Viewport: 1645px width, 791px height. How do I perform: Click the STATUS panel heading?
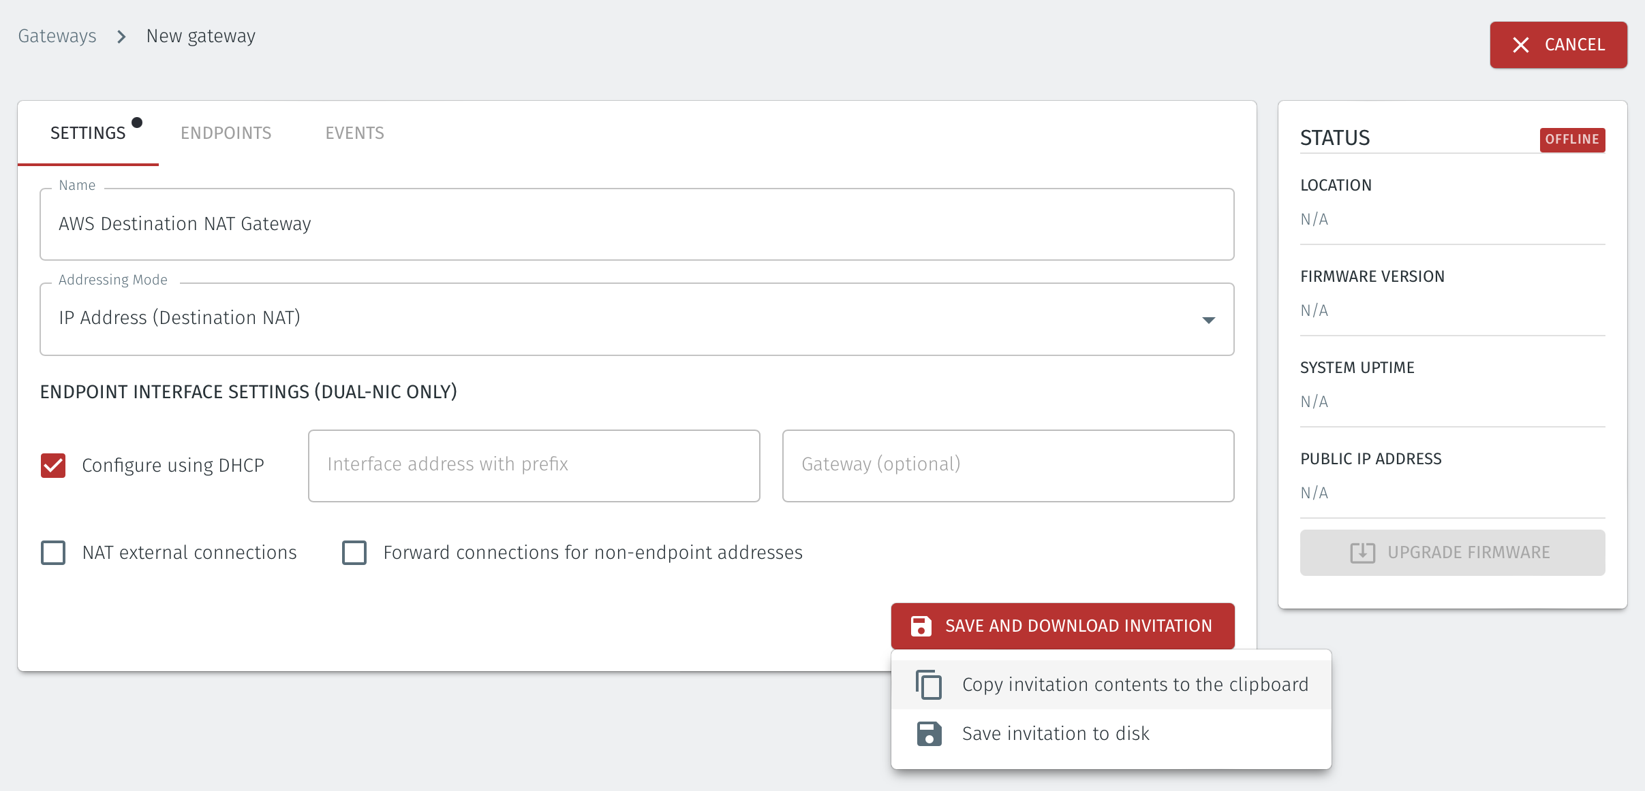(1335, 138)
